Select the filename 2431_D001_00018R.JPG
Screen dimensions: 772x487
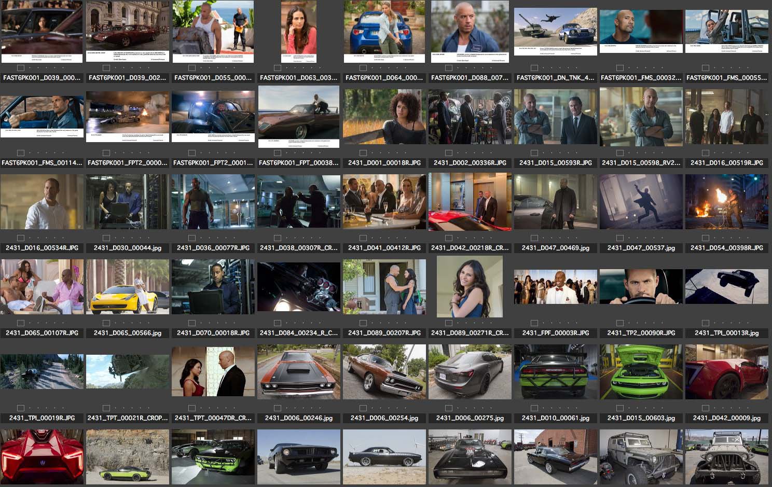384,163
